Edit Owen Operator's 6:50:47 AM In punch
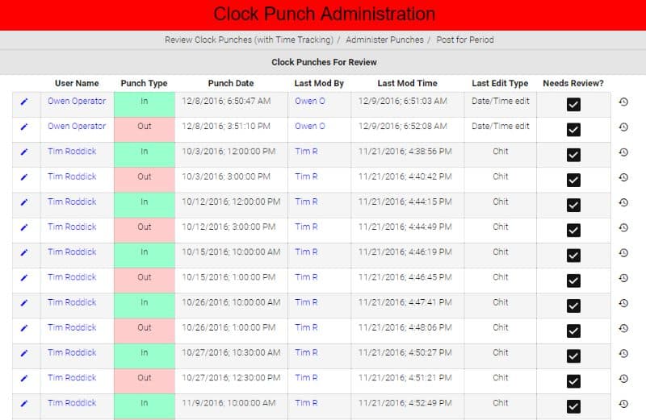The height and width of the screenshot is (420, 646). [x=24, y=102]
